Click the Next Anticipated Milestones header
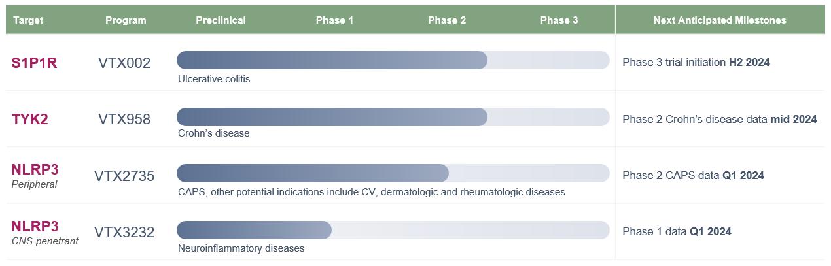Viewport: 831px width, 266px height. [719, 20]
